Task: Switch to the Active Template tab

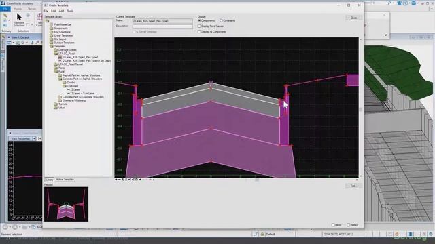Action: (x=65, y=180)
